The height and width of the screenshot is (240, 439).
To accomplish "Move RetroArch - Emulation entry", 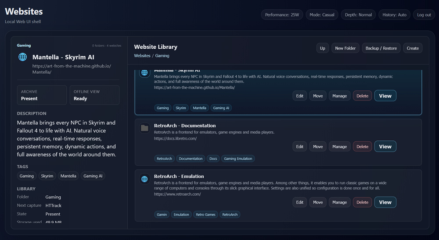I will tap(318, 202).
